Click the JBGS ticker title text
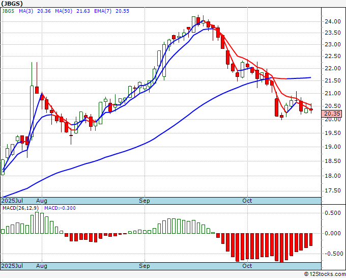 point(12,4)
